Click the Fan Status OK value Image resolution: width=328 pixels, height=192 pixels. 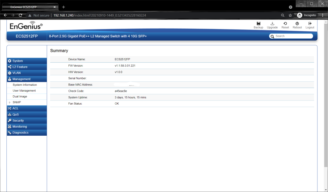(x=117, y=104)
